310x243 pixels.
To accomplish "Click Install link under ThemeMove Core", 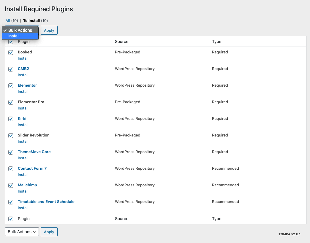I will (23, 158).
